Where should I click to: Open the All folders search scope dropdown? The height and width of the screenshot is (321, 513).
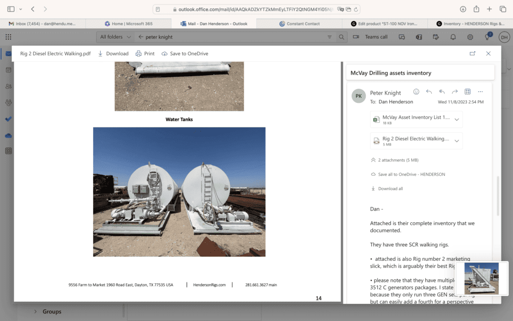pyautogui.click(x=116, y=37)
